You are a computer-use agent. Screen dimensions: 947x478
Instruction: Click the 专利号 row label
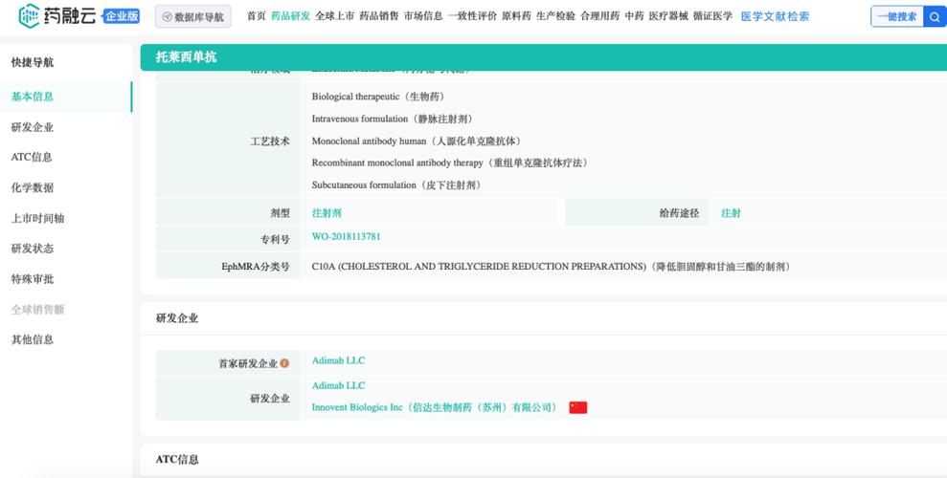pyautogui.click(x=275, y=240)
